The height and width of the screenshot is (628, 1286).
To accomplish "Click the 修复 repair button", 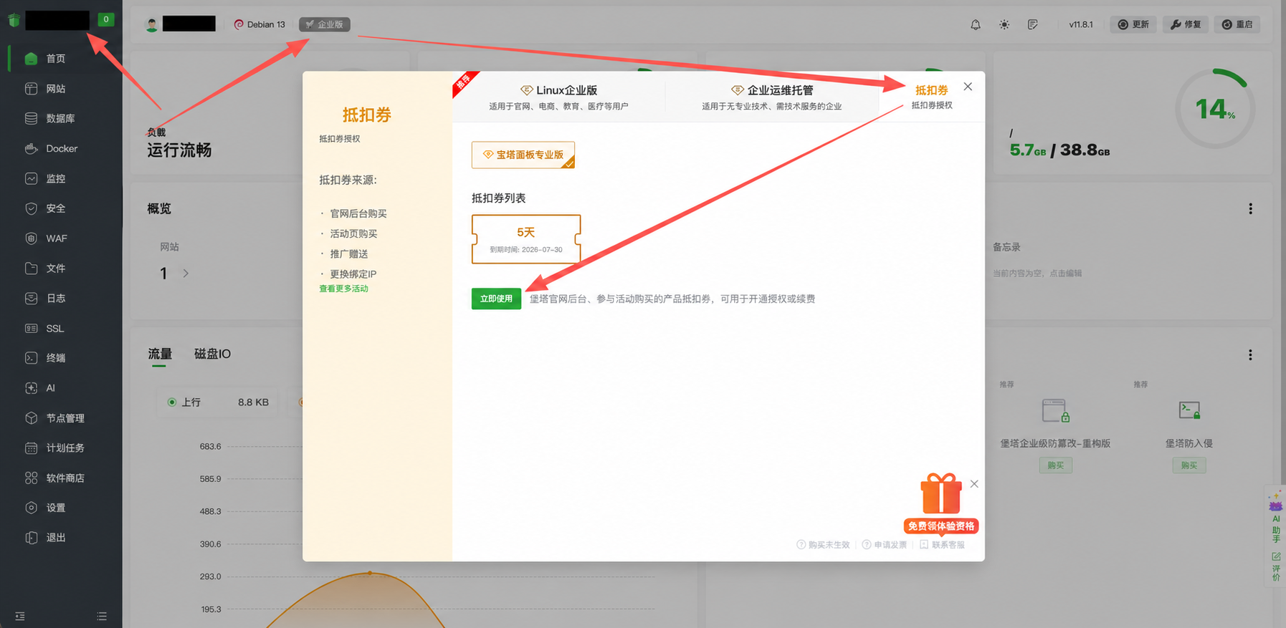I will coord(1186,24).
